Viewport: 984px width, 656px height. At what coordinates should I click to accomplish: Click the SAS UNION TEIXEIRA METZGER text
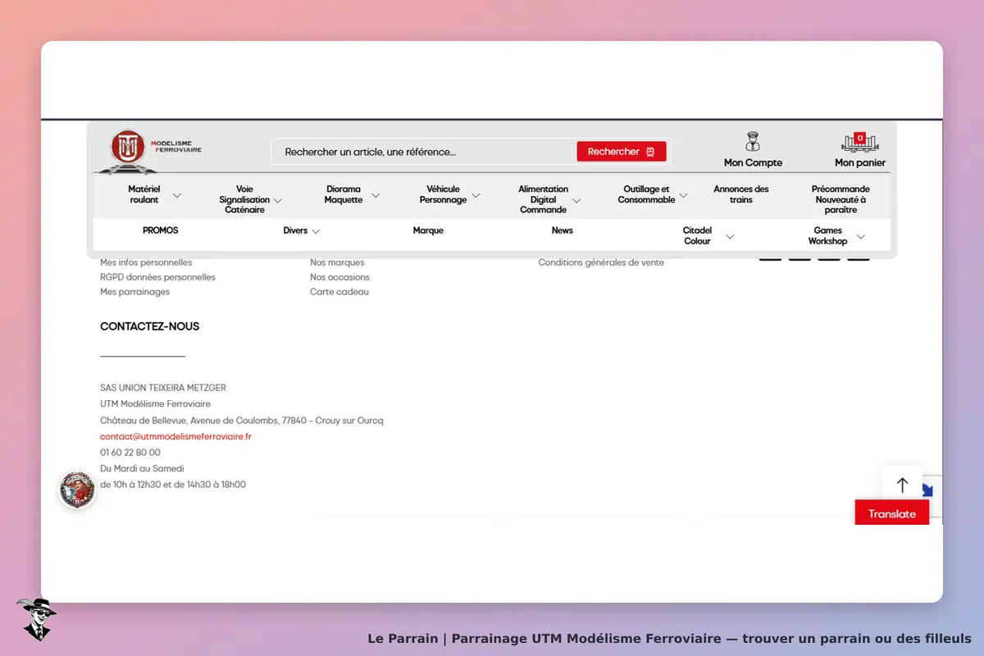click(x=163, y=388)
